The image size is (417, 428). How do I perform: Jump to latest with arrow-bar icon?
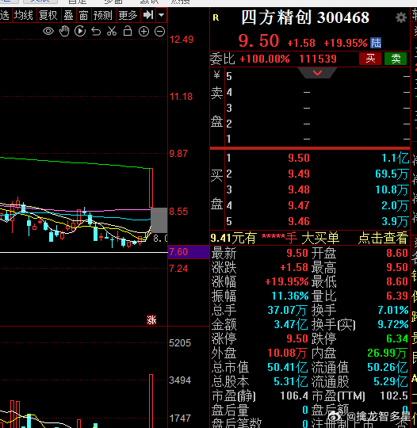pyautogui.click(x=148, y=15)
